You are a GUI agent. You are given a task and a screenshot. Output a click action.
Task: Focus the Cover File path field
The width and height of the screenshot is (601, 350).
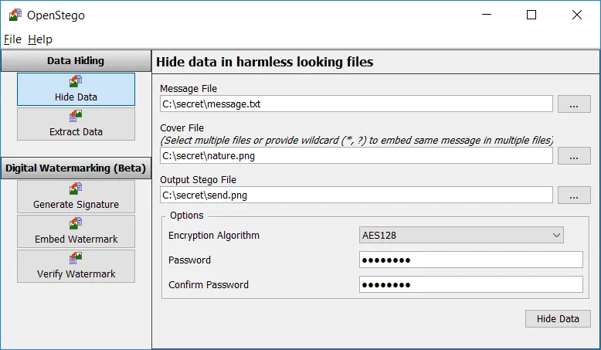pos(355,155)
